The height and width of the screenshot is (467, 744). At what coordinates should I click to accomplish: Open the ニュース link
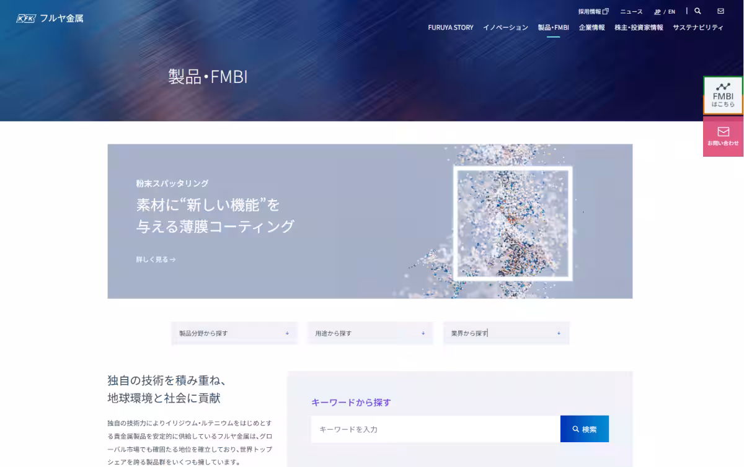click(631, 11)
